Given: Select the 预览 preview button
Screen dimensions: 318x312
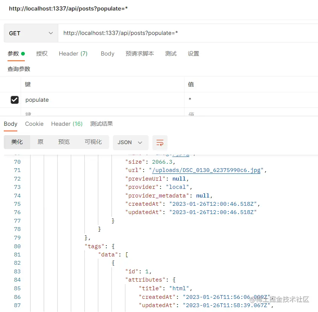Looking at the screenshot, I should pyautogui.click(x=64, y=142).
